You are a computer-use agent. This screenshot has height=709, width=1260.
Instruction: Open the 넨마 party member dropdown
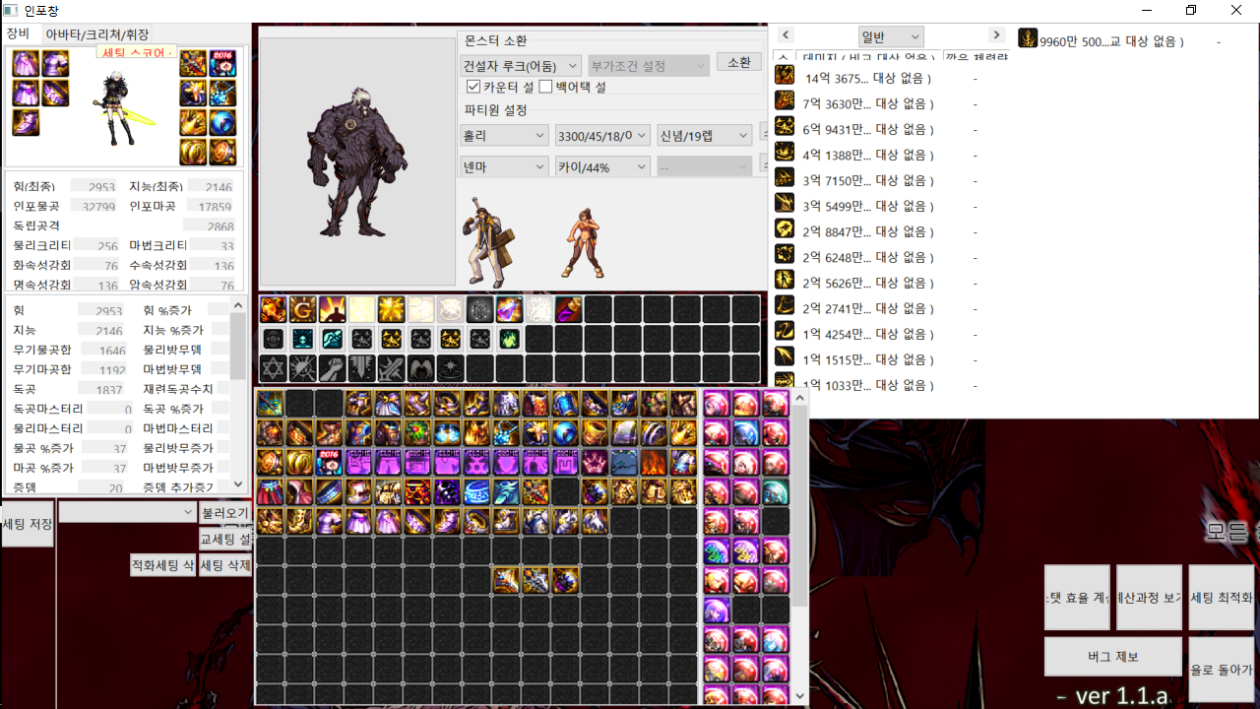coord(504,166)
